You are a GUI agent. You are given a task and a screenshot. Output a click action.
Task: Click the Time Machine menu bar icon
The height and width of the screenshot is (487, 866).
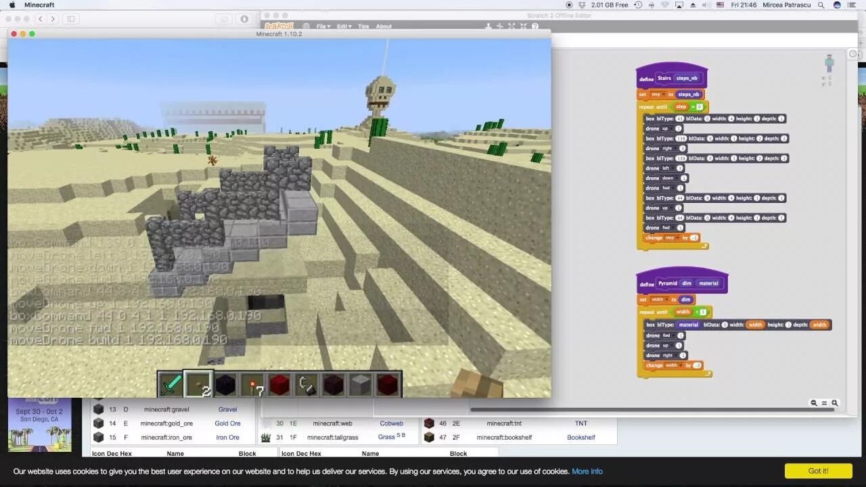[x=637, y=5]
